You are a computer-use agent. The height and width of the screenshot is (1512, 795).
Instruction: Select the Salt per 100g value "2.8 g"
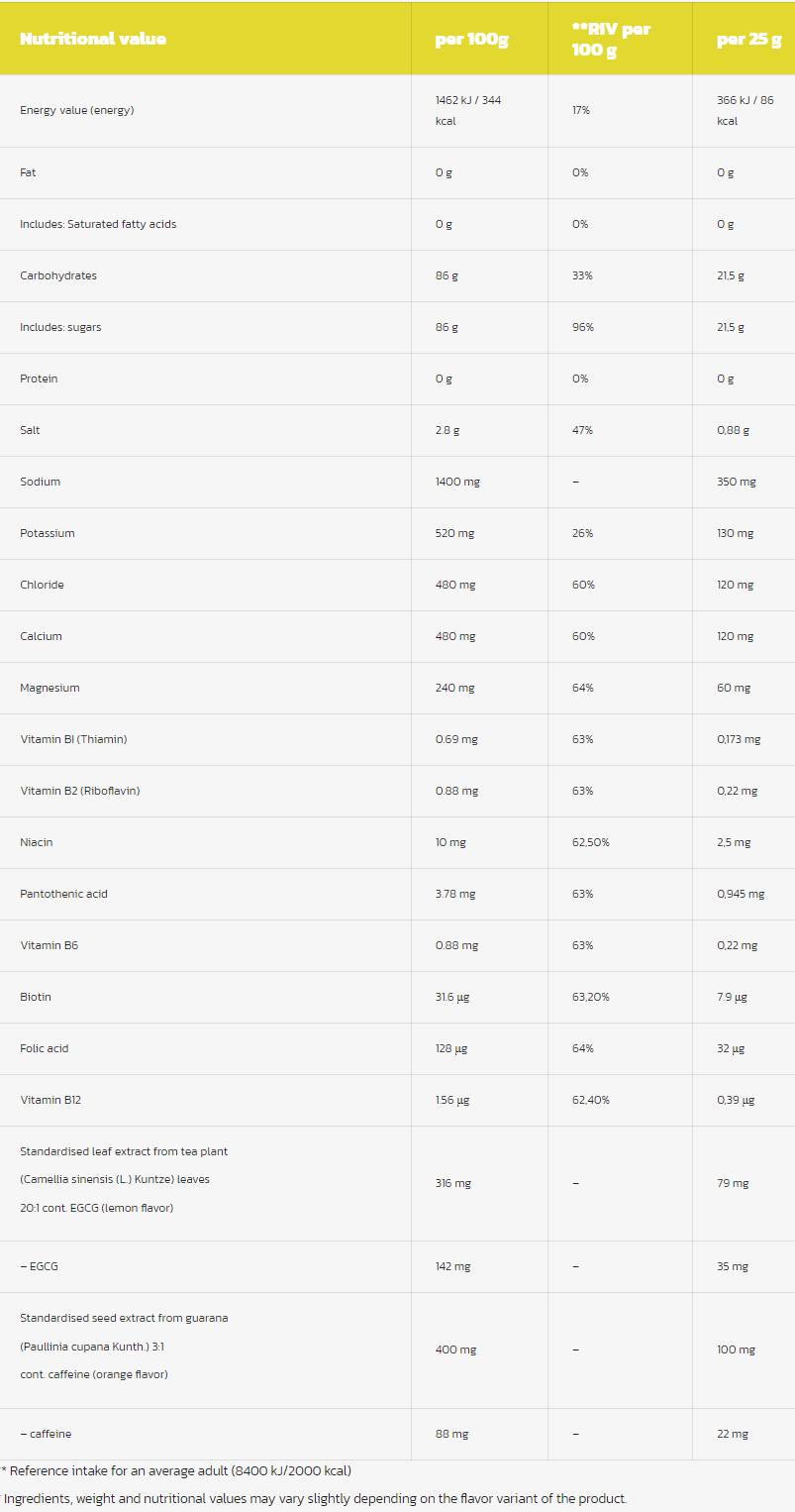coord(446,430)
